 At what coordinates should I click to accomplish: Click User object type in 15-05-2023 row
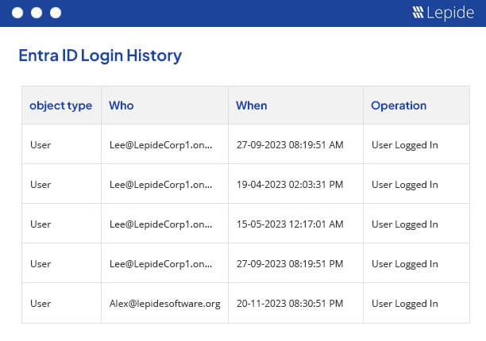tap(40, 224)
